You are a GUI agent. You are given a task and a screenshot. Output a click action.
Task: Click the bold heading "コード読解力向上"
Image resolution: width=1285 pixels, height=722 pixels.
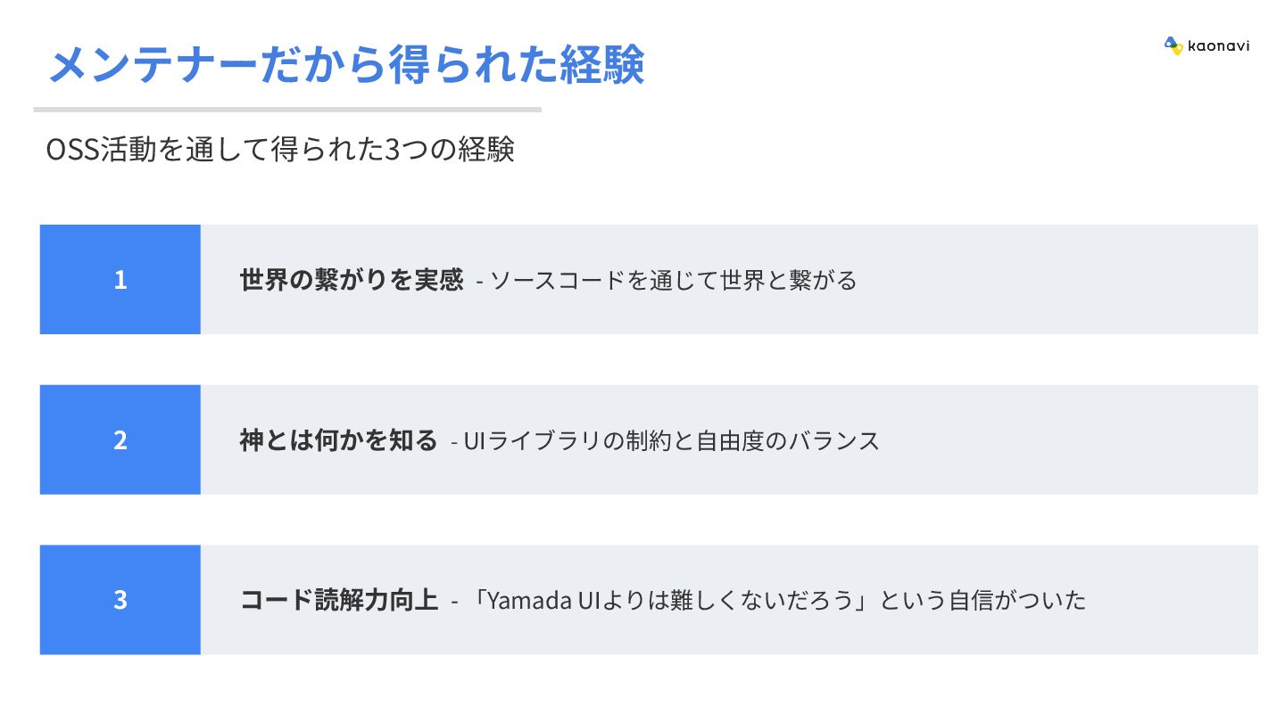339,600
